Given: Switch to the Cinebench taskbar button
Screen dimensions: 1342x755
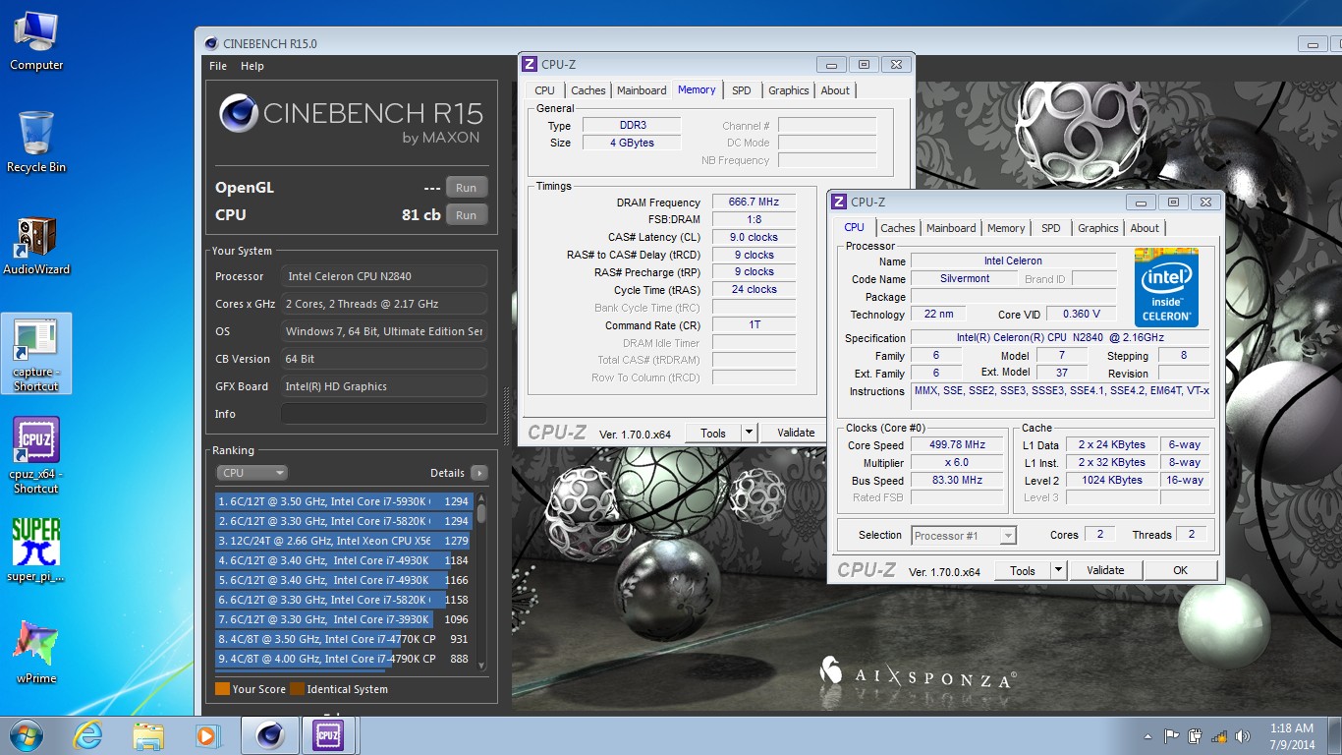Looking at the screenshot, I should coord(270,735).
